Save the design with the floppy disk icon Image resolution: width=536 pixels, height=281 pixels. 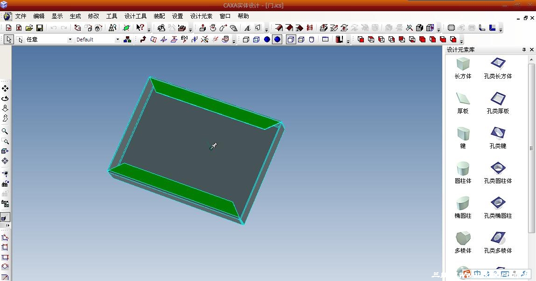click(40, 28)
